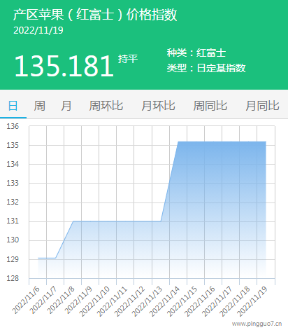The image size is (288, 330).
Task: Open the 周同比 tab
Action: (x=210, y=106)
